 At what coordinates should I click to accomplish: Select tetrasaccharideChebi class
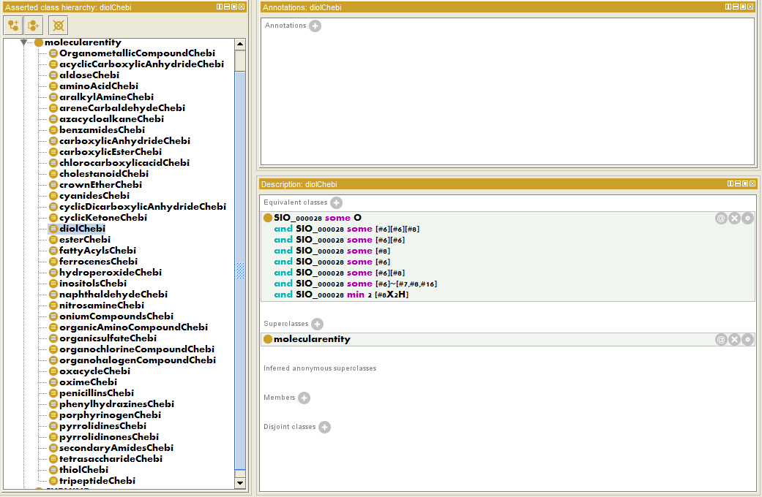(111, 459)
